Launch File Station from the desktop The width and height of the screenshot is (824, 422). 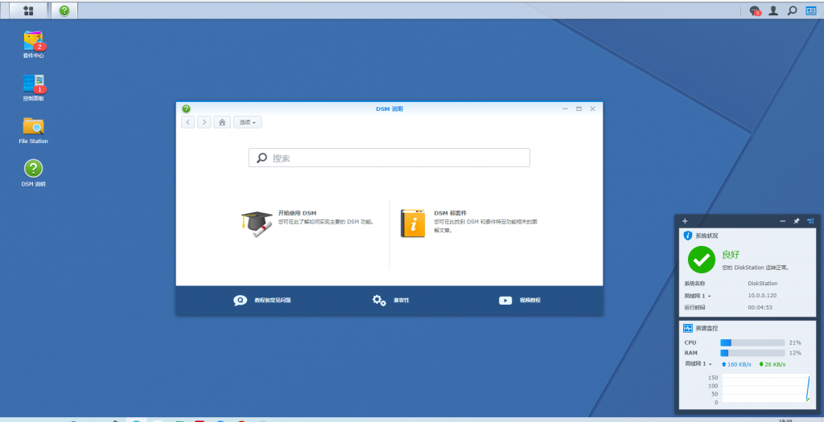(34, 130)
